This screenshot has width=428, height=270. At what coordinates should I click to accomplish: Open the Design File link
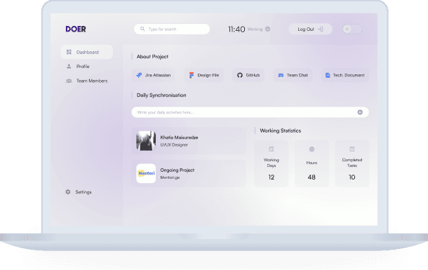(203, 75)
